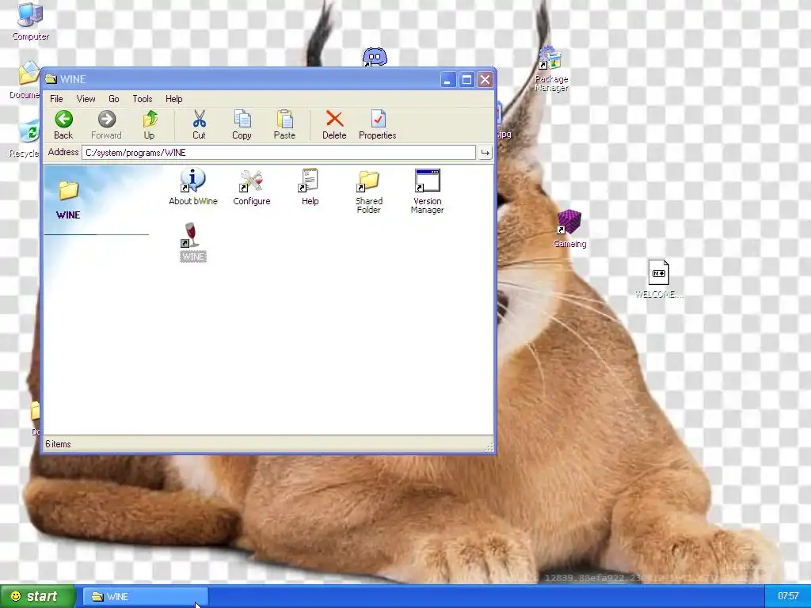The image size is (811, 608).
Task: Open Properties from the toolbar
Action: [378, 124]
